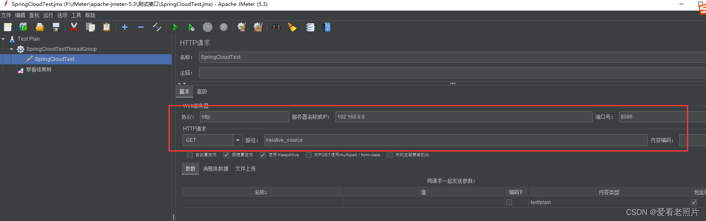Click the 察看结果树 listener icon
This screenshot has width=706, height=221.
[20, 70]
